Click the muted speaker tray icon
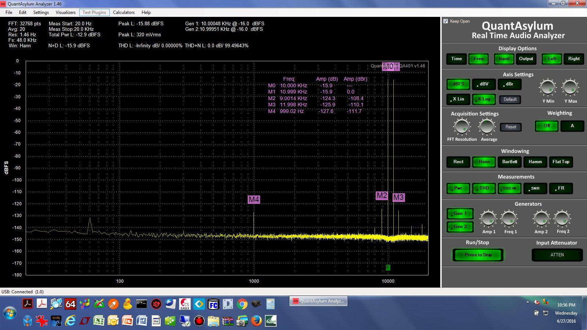Screen dimensions: 587x330 click(x=537, y=302)
